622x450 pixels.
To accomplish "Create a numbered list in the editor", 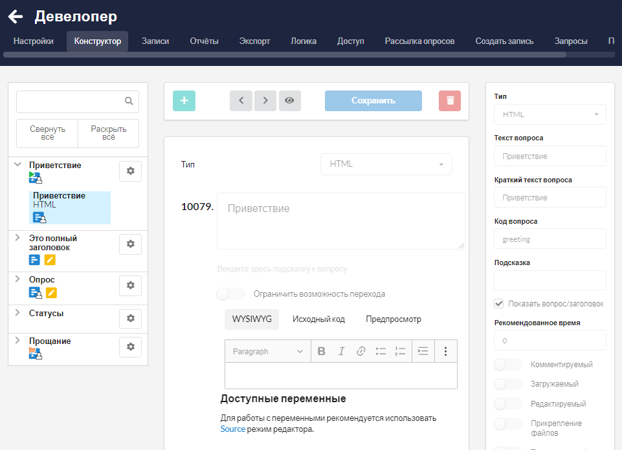I will pos(400,351).
